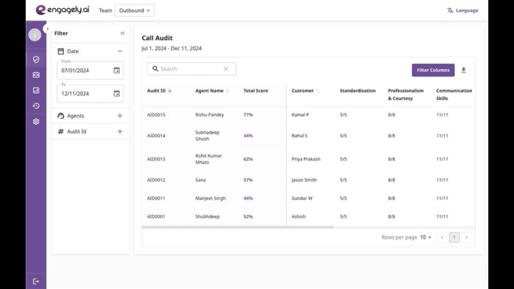Collapse the Date filter section

[120, 51]
